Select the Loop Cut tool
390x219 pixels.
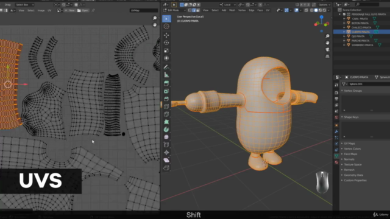coord(166,106)
